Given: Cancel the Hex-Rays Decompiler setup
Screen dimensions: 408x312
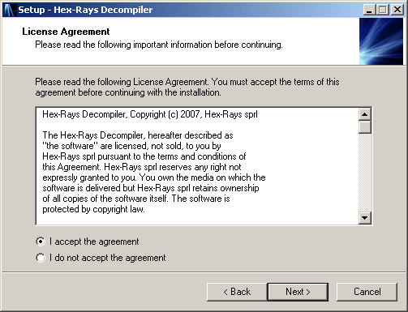Looking at the screenshot, I should pyautogui.click(x=367, y=292).
